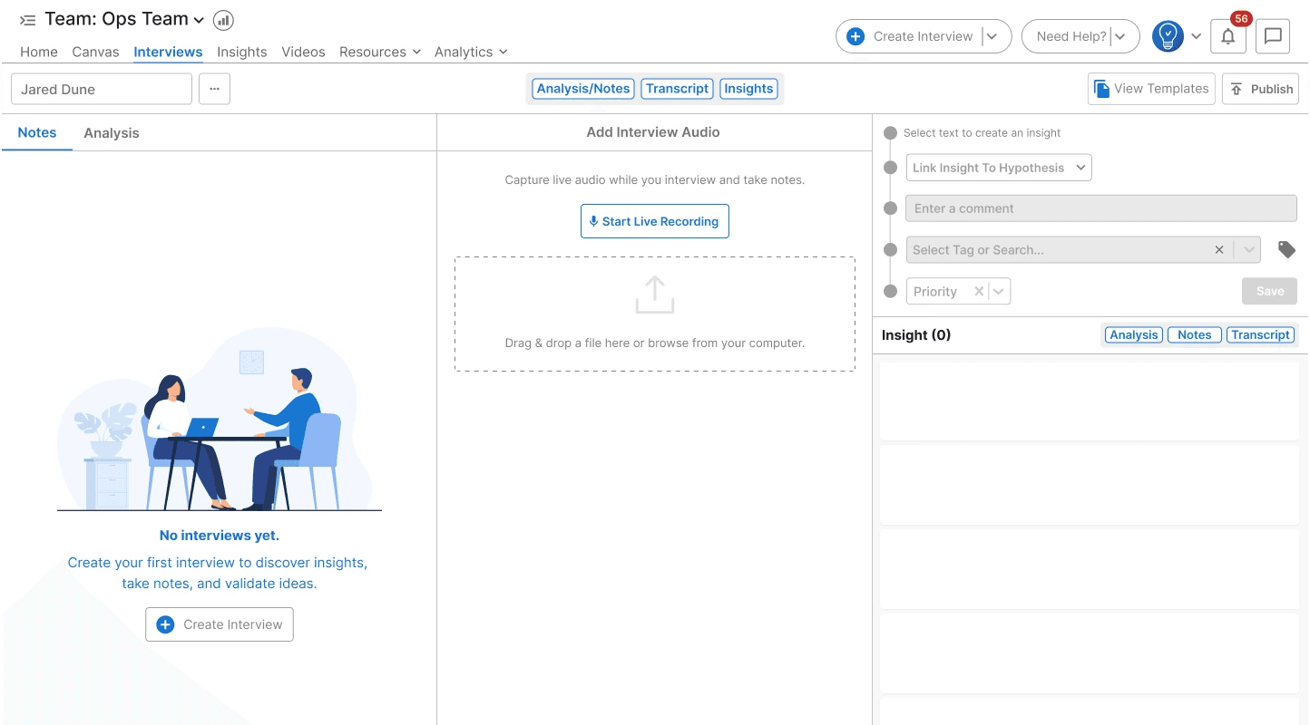The width and height of the screenshot is (1310, 725).
Task: Open the bar chart stats icon
Action: point(223,20)
